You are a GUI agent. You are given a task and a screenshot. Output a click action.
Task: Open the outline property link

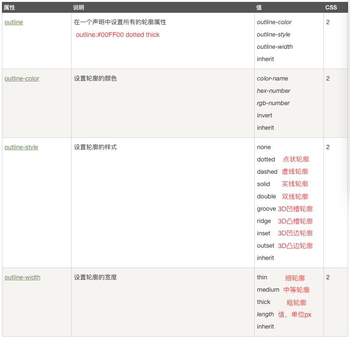point(14,22)
